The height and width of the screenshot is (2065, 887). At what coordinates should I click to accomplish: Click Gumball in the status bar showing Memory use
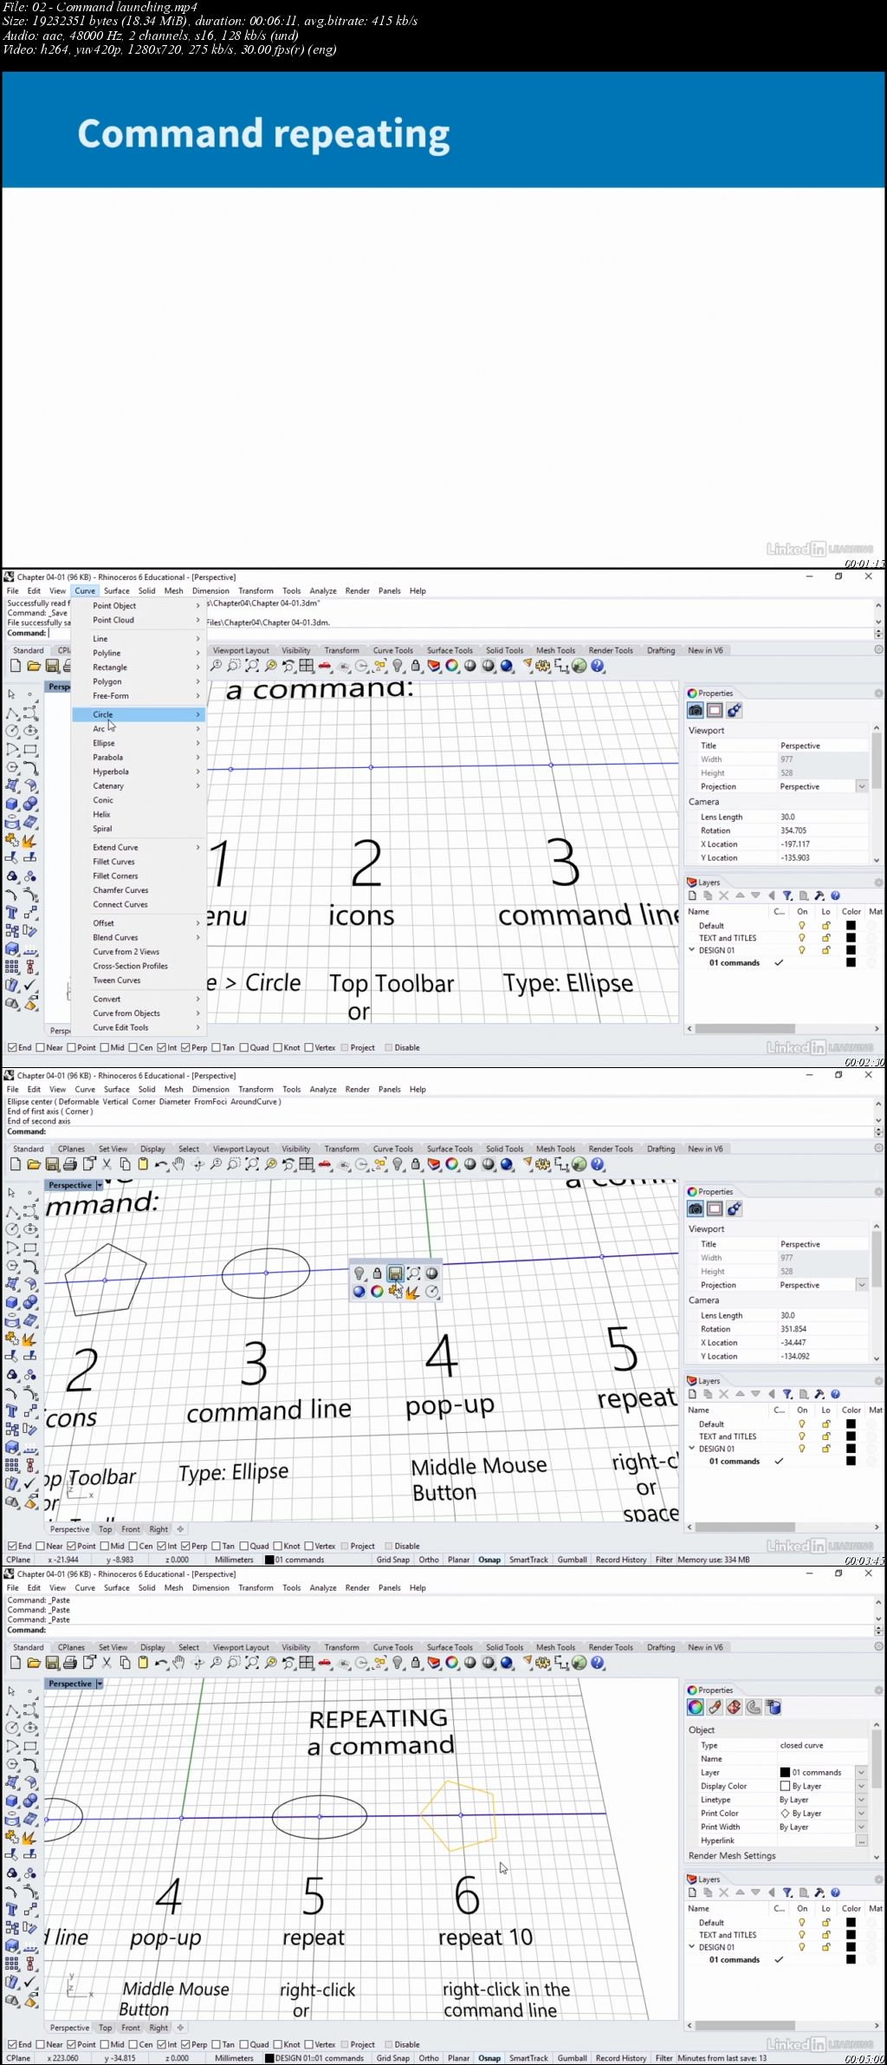pos(572,1560)
